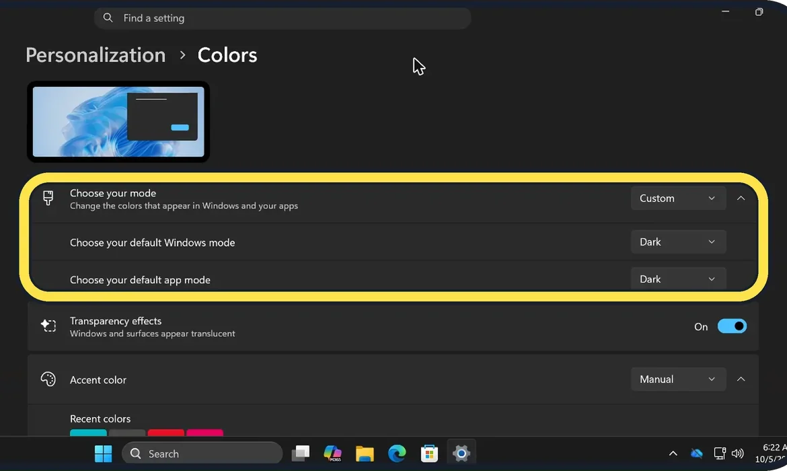Show hidden system tray icons
The height and width of the screenshot is (471, 787).
click(673, 454)
